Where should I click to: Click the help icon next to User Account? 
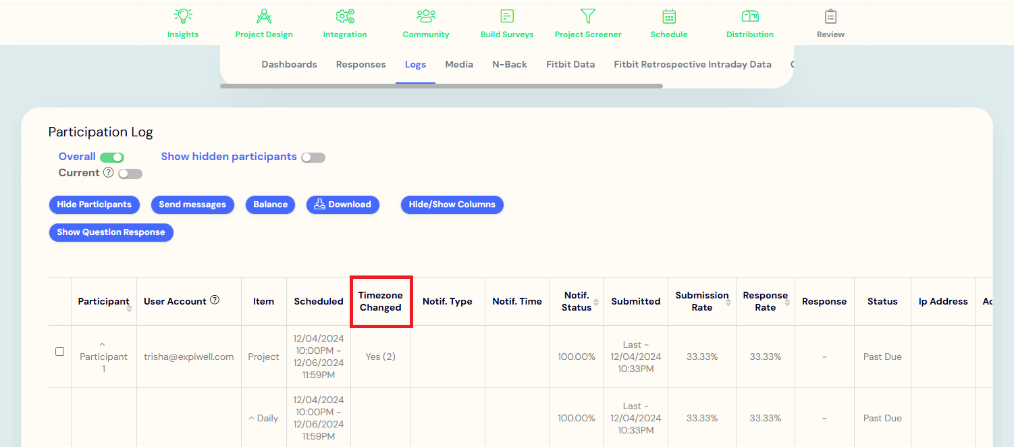click(215, 300)
